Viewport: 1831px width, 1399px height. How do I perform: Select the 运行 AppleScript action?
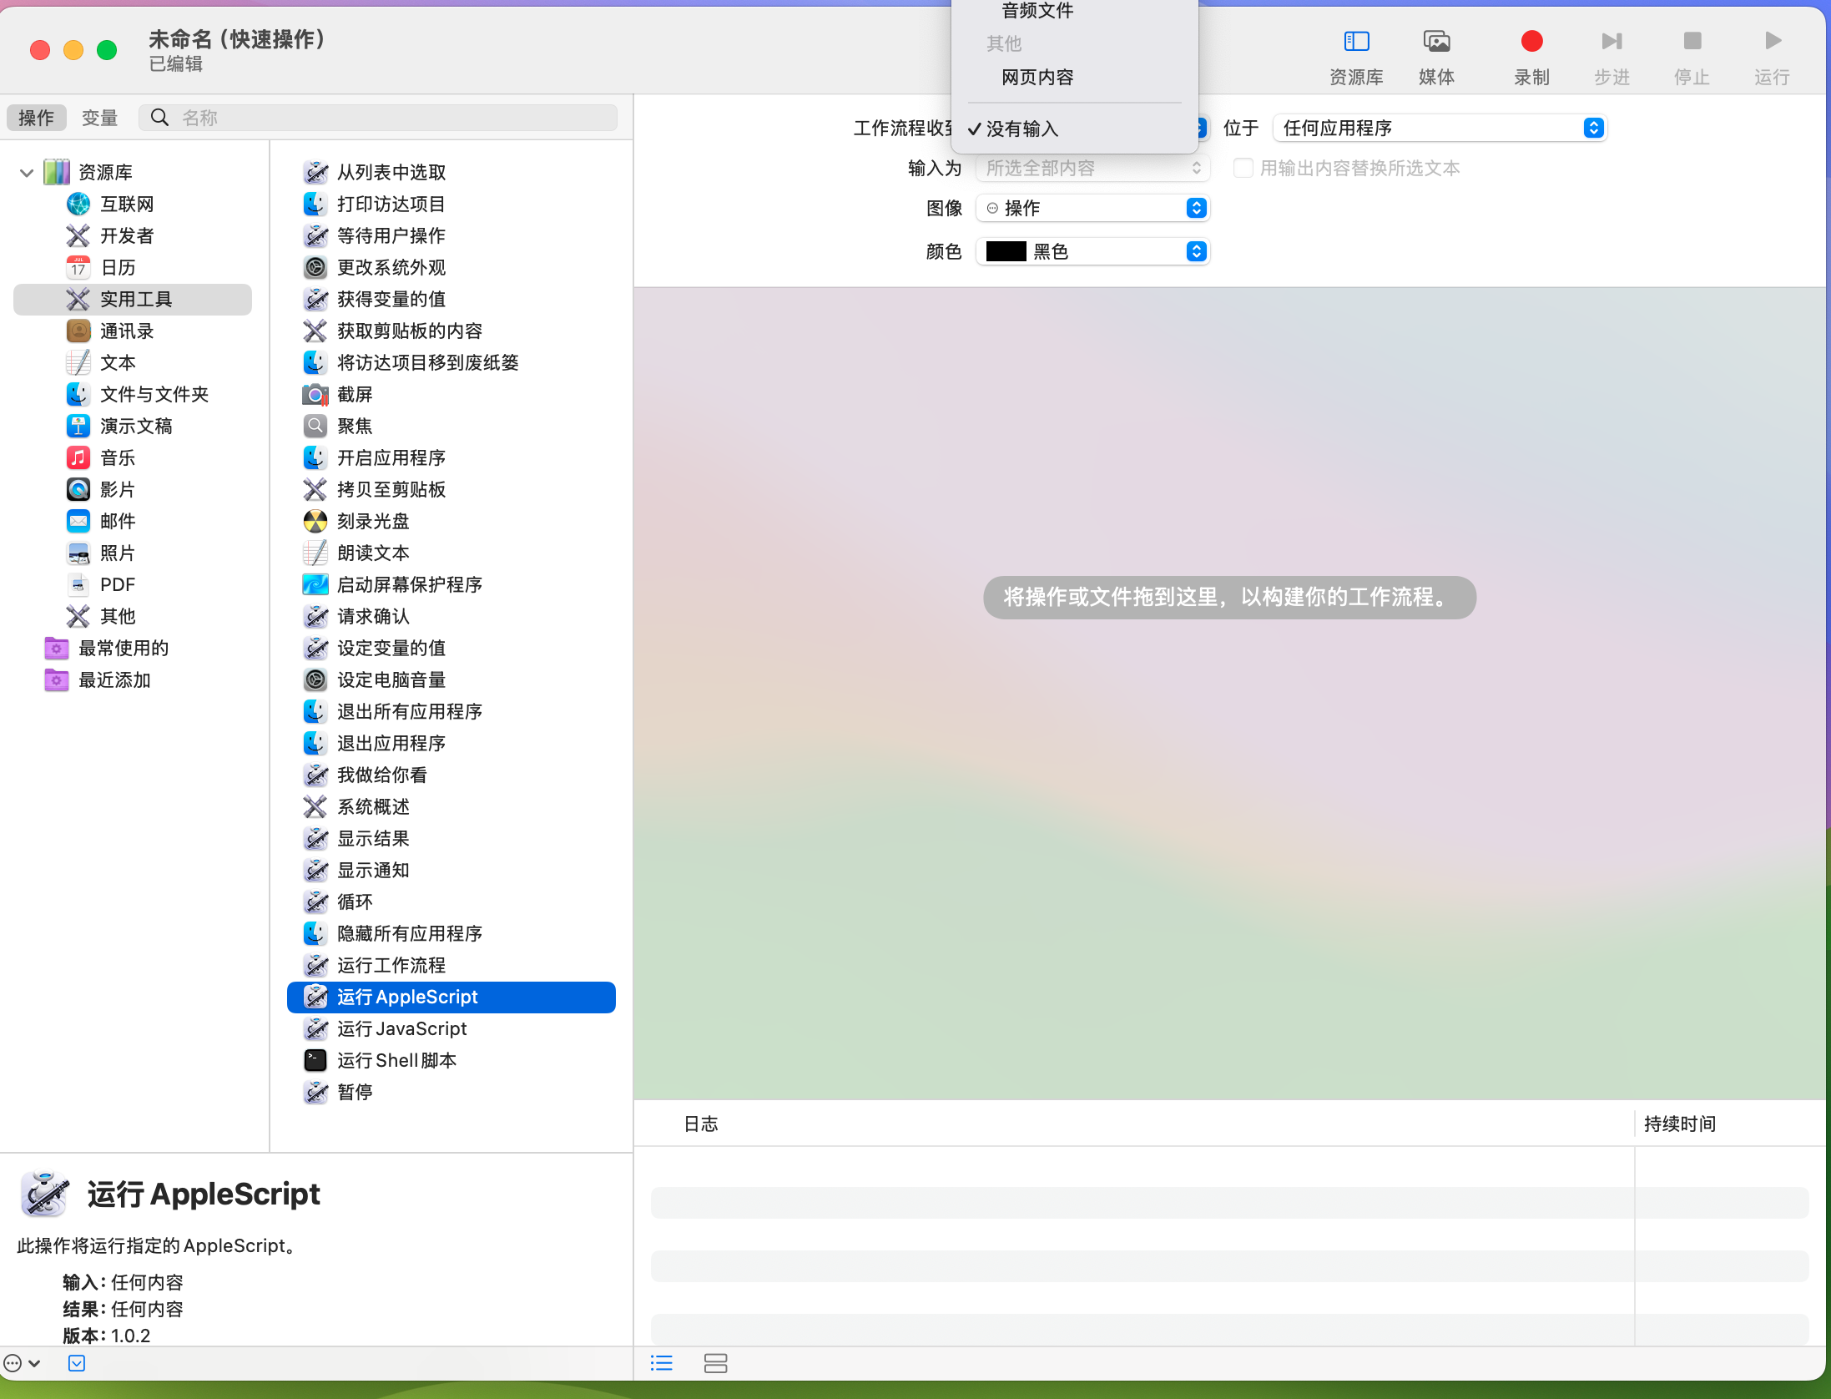[x=451, y=997]
